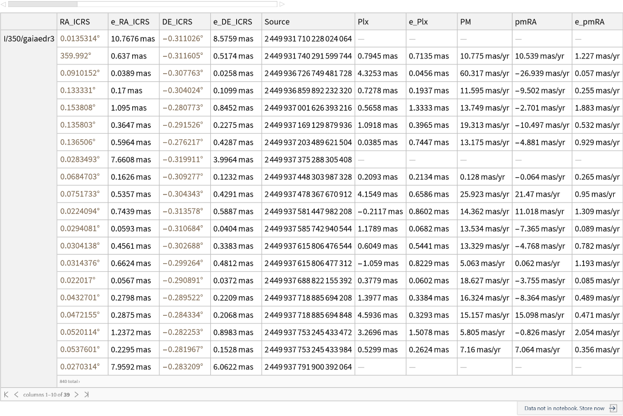
Task: Select the Source column header
Action: 277,22
